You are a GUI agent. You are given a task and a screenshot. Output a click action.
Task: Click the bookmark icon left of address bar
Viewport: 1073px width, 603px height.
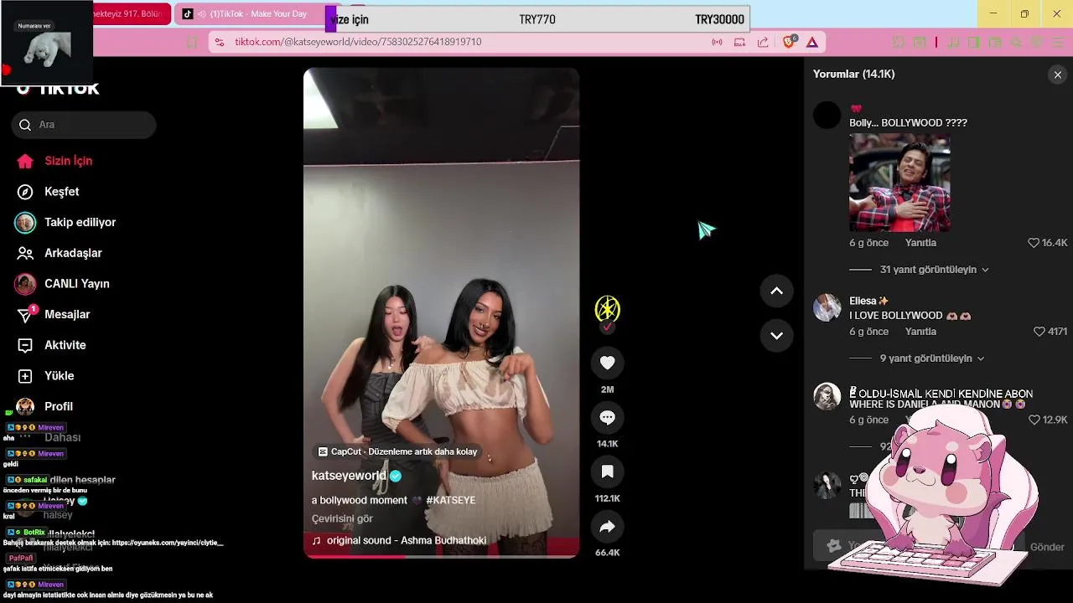(x=192, y=42)
